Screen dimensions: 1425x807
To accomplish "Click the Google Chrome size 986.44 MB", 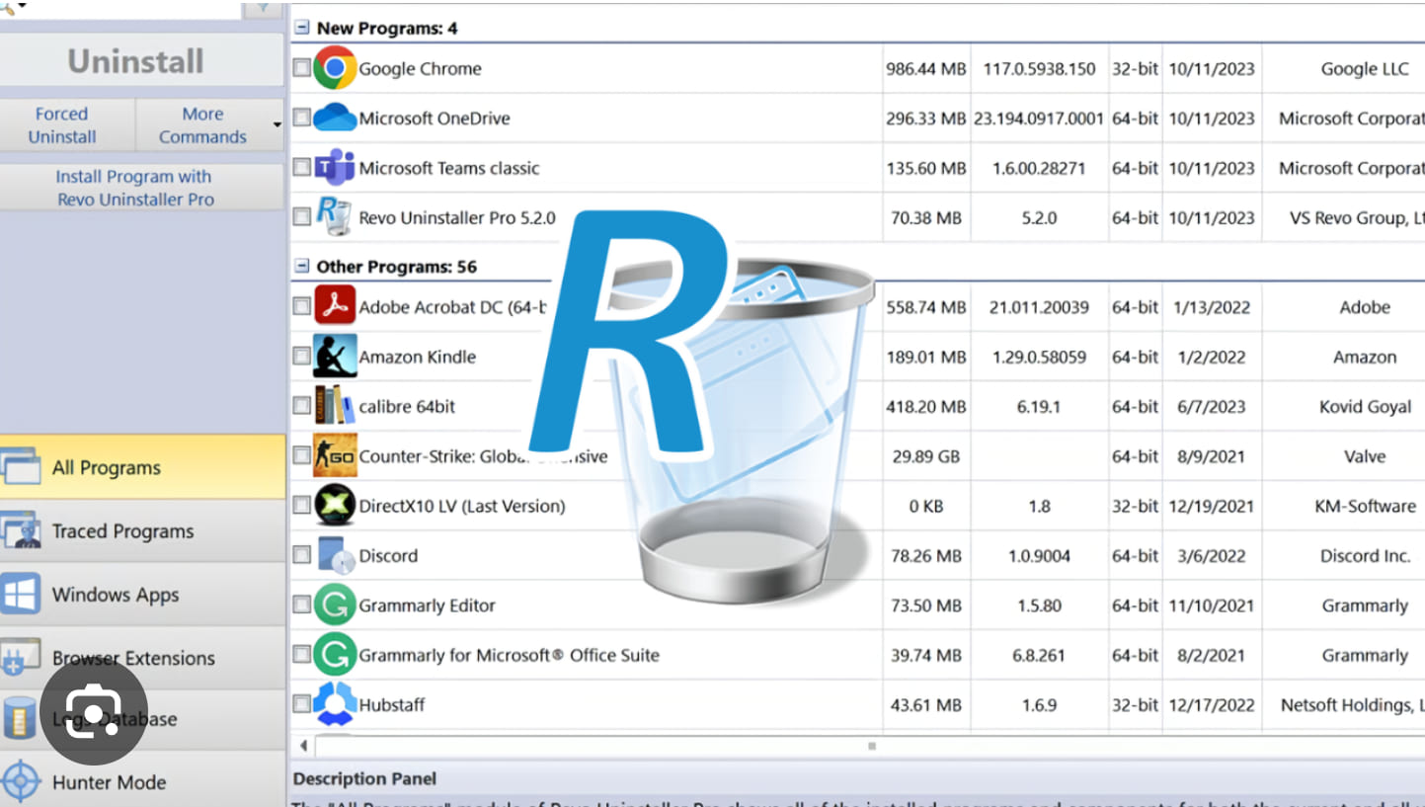I will 926,68.
